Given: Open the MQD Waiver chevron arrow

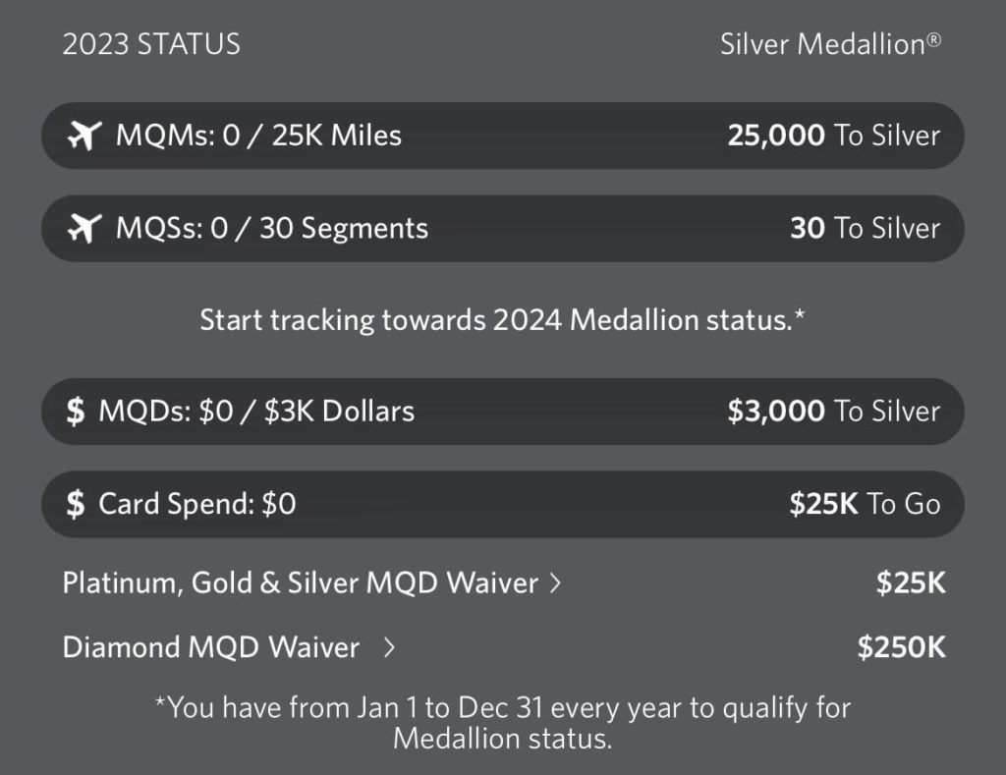Looking at the screenshot, I should pos(556,581).
